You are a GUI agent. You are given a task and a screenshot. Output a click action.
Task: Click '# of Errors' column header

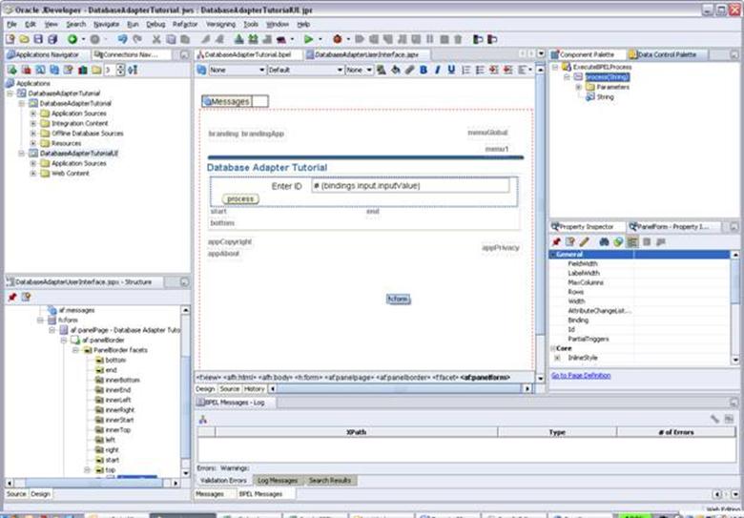coord(675,432)
